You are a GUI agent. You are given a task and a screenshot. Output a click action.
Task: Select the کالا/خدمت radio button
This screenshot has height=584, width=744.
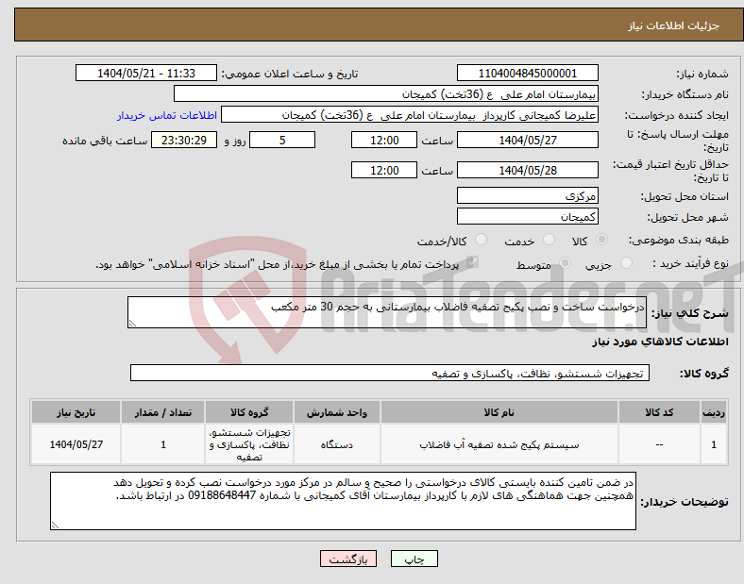tap(481, 240)
